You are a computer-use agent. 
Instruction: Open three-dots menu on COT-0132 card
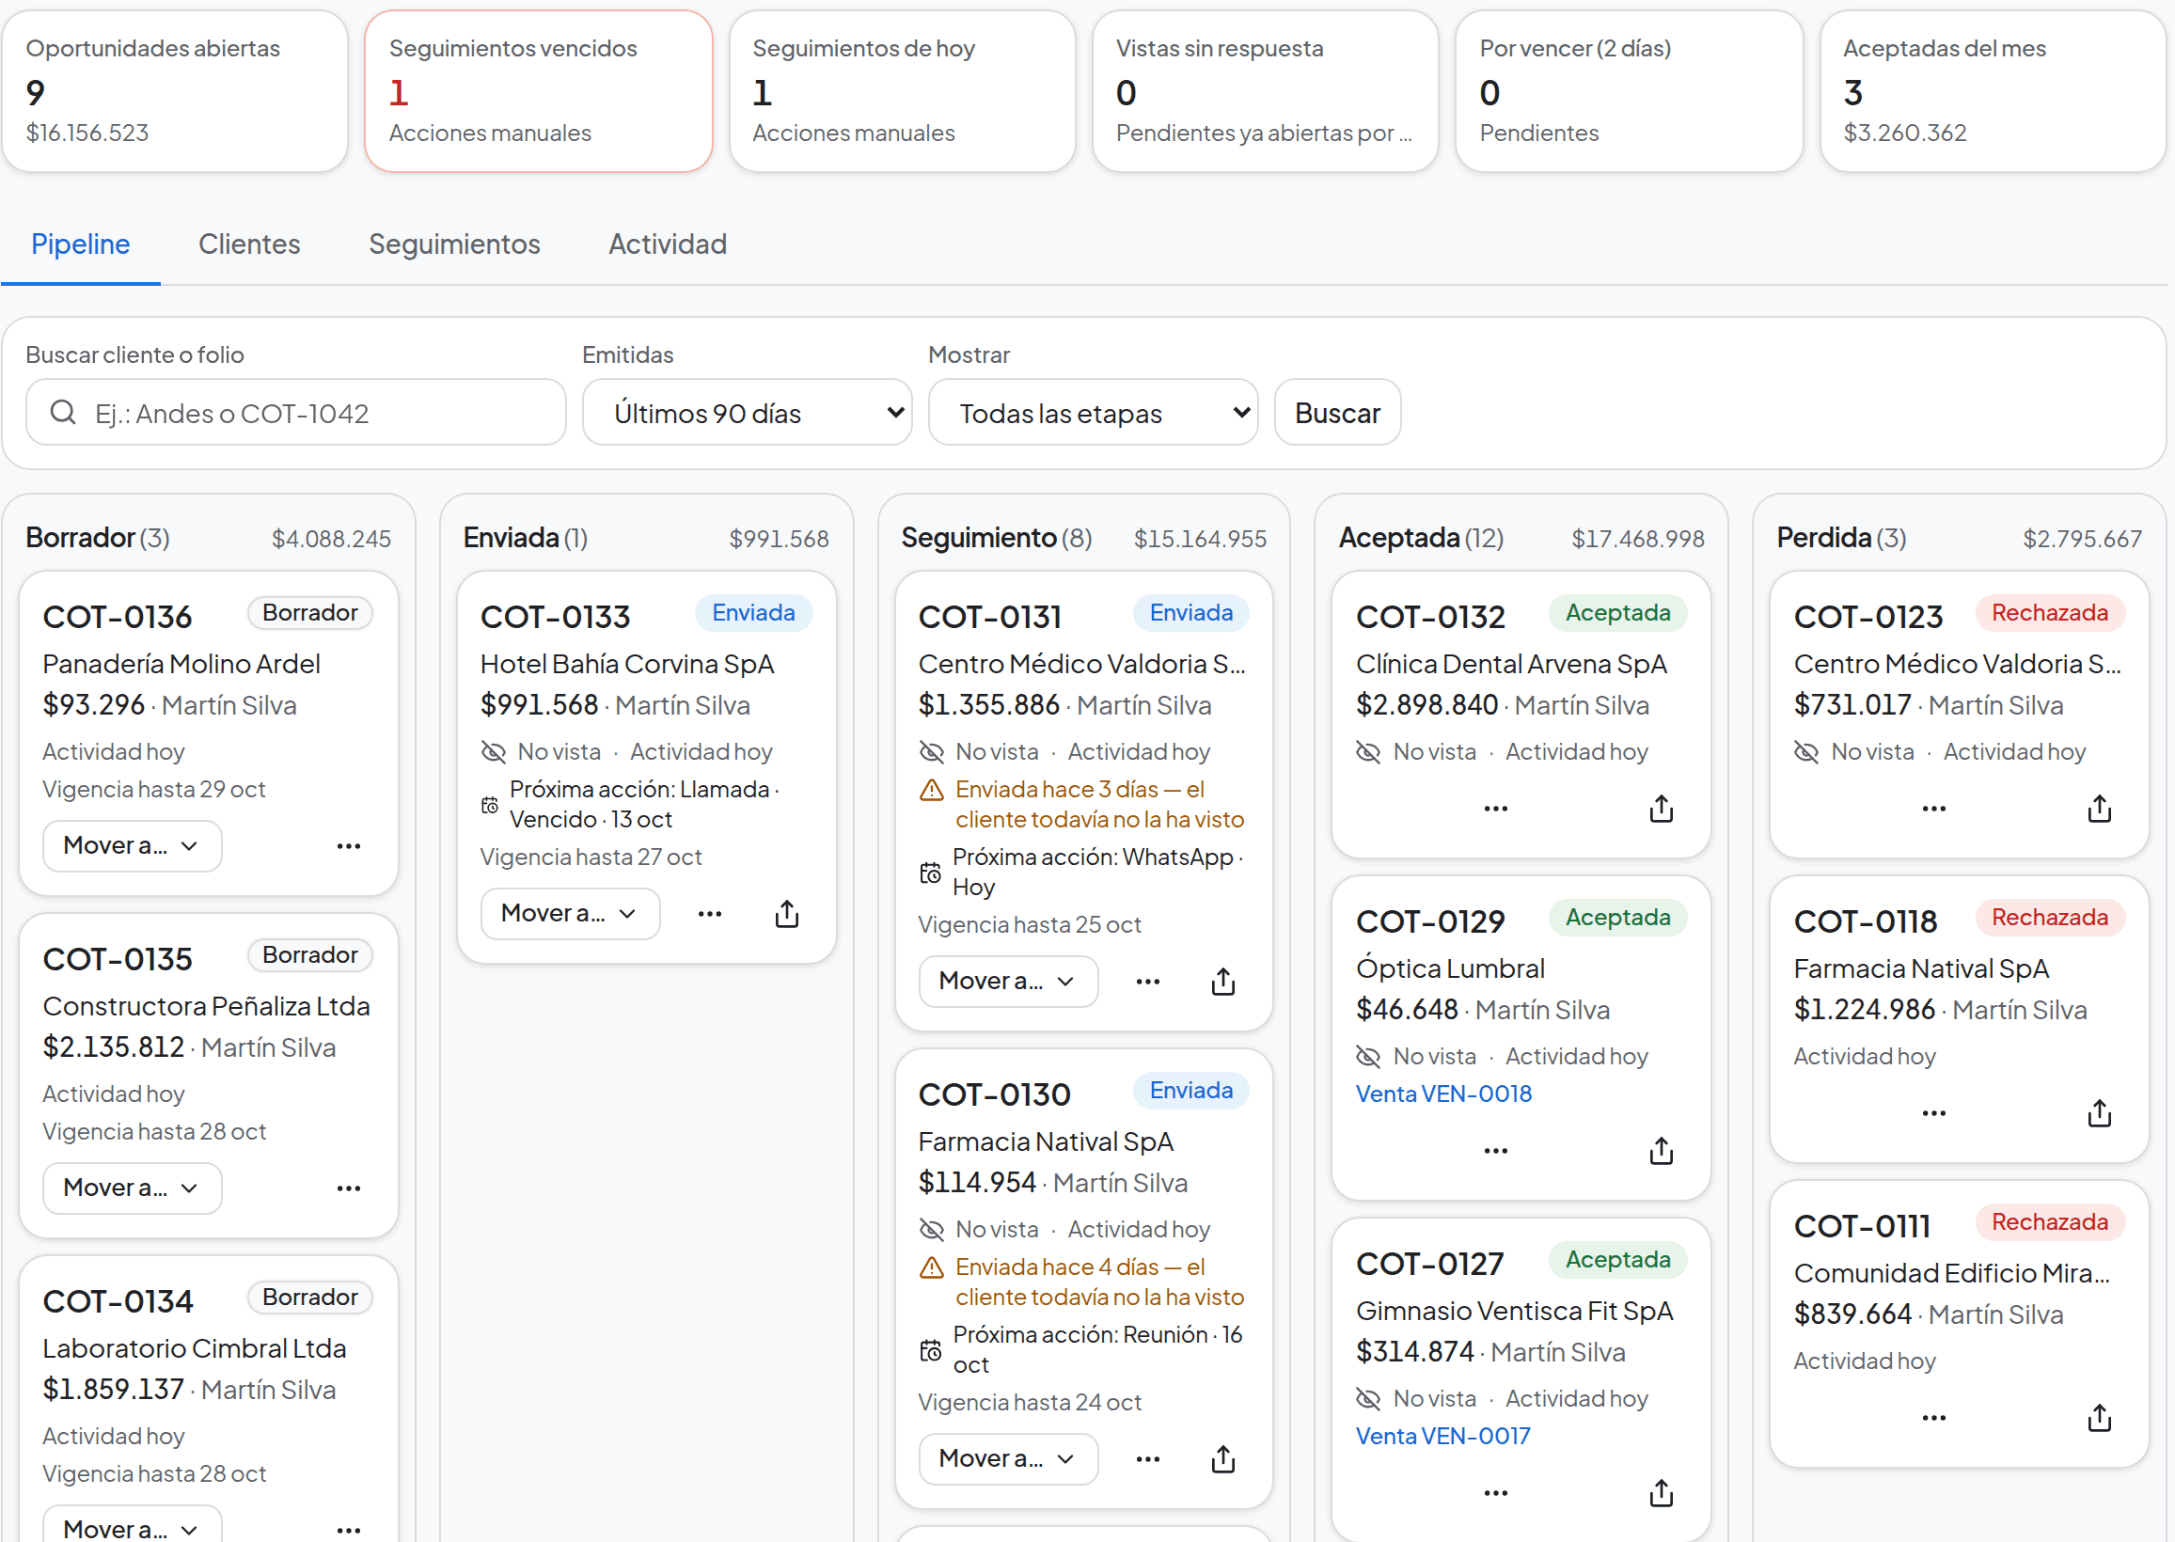point(1496,808)
